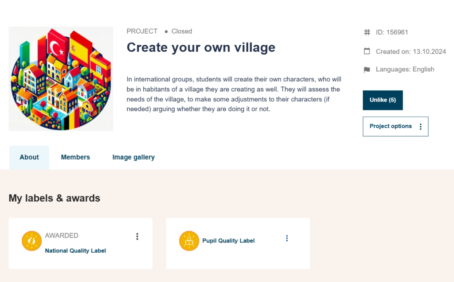Switch to the Members tab
Viewport: 454px width, 282px height.
75,157
